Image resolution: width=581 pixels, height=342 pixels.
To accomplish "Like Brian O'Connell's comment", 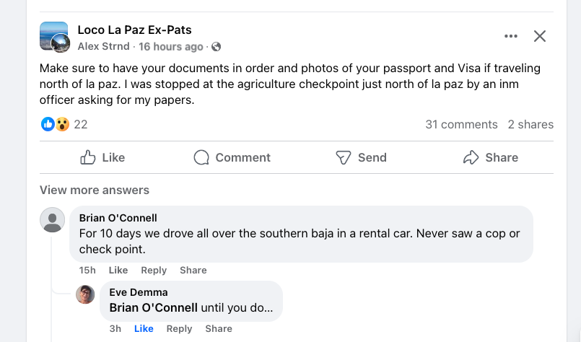I will (x=118, y=270).
